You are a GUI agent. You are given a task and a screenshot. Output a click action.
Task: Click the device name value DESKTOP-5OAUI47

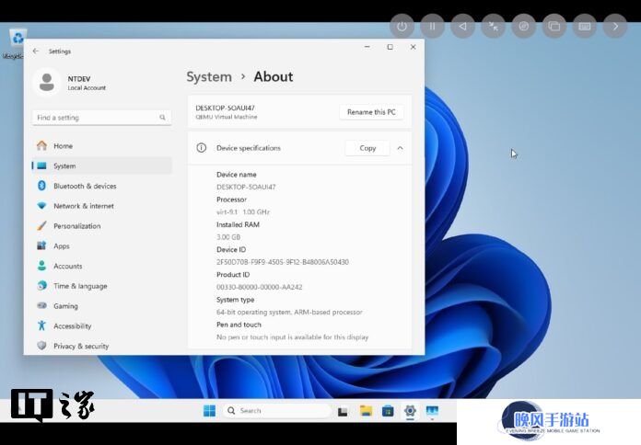246,187
